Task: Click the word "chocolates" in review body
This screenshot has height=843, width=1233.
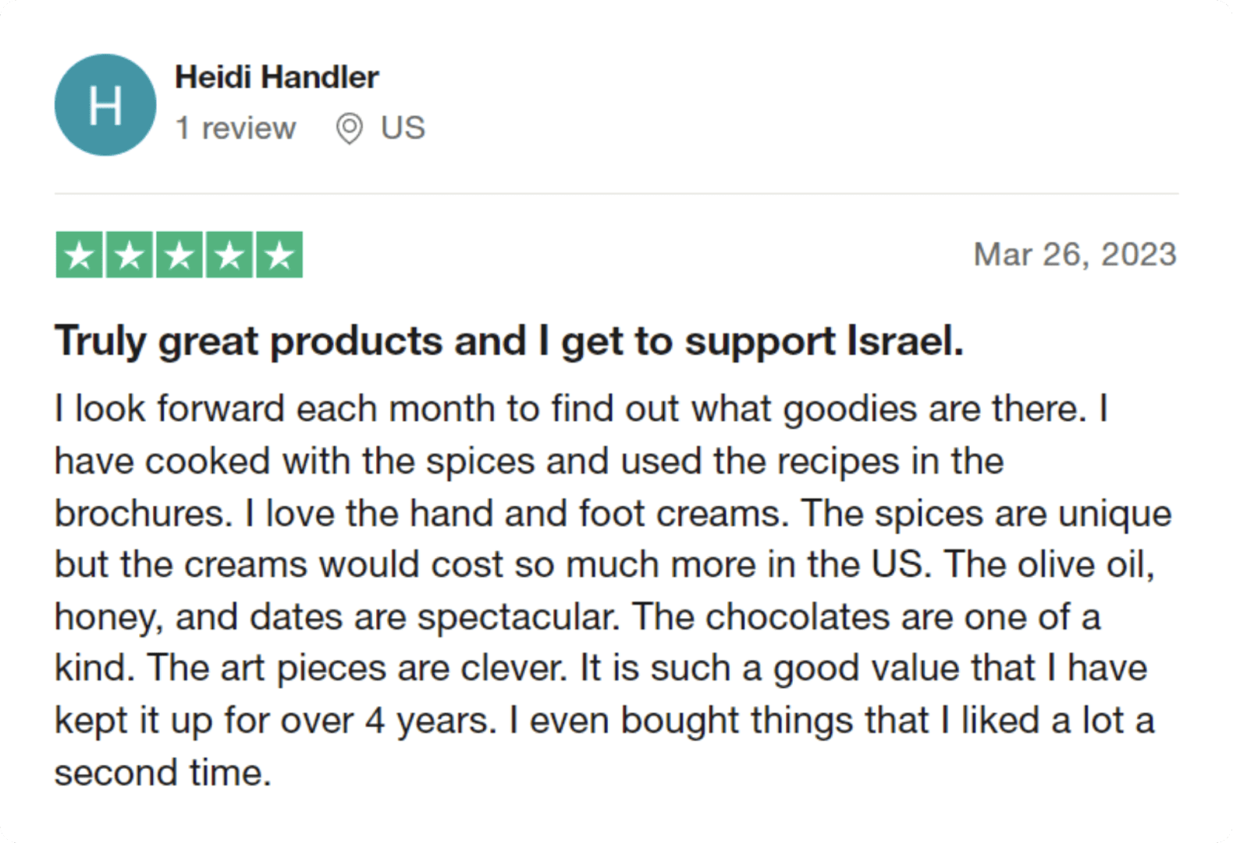Action: [797, 617]
